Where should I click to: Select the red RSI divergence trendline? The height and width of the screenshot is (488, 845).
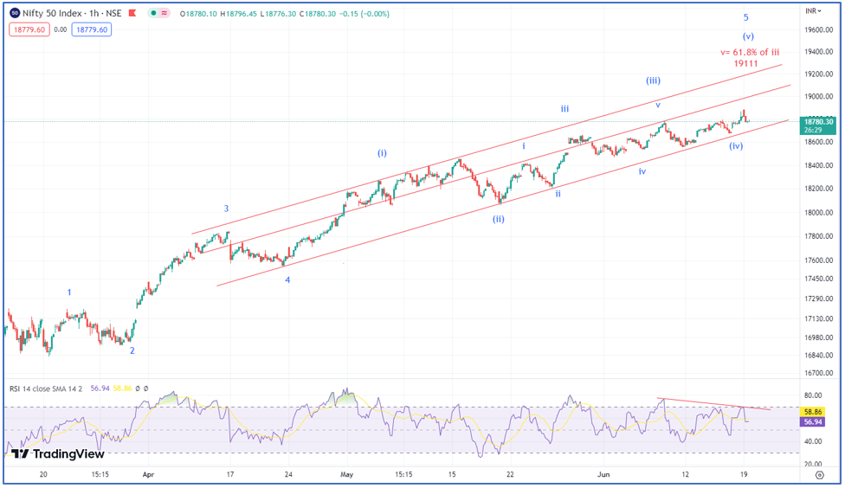pyautogui.click(x=713, y=404)
